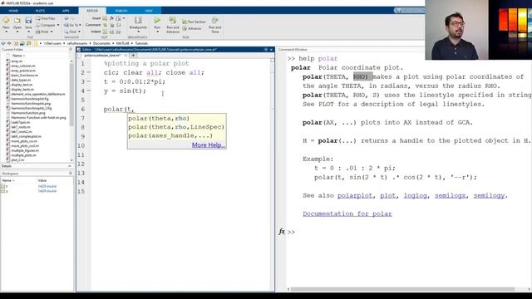Toggle the Name column select-all checkbox
Image resolution: width=532 pixels, height=299 pixels.
(x=7, y=56)
